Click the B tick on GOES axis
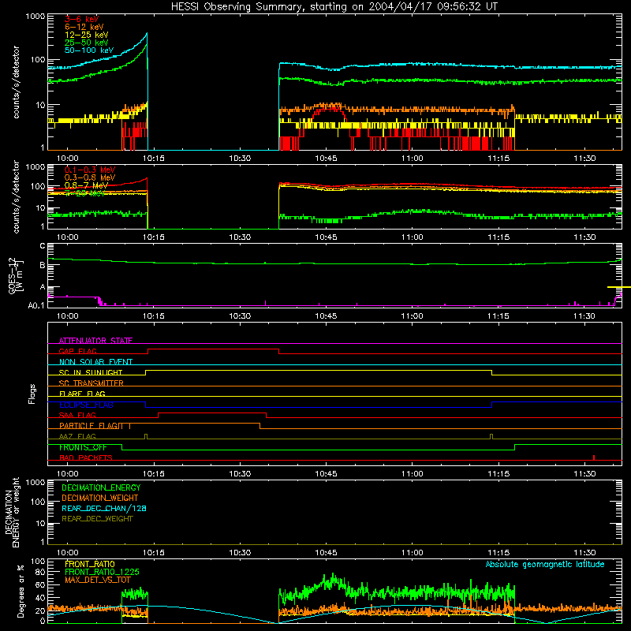Viewport: 631px width, 631px height. coord(43,265)
